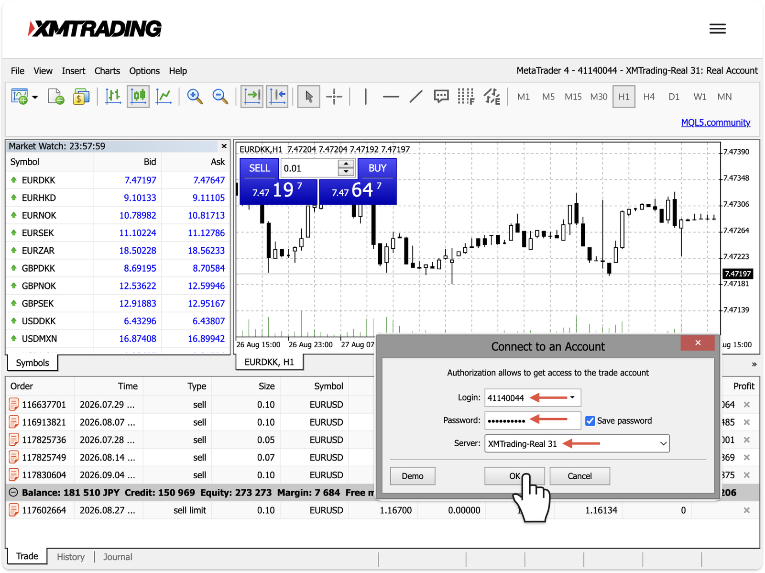Image resolution: width=765 pixels, height=573 pixels.
Task: Click the trade volume 0.01 field
Action: (x=309, y=168)
